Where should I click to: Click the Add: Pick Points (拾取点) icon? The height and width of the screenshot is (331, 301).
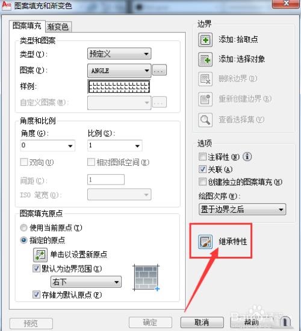click(x=205, y=40)
